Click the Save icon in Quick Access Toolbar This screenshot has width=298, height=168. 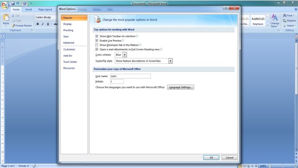(13, 3)
